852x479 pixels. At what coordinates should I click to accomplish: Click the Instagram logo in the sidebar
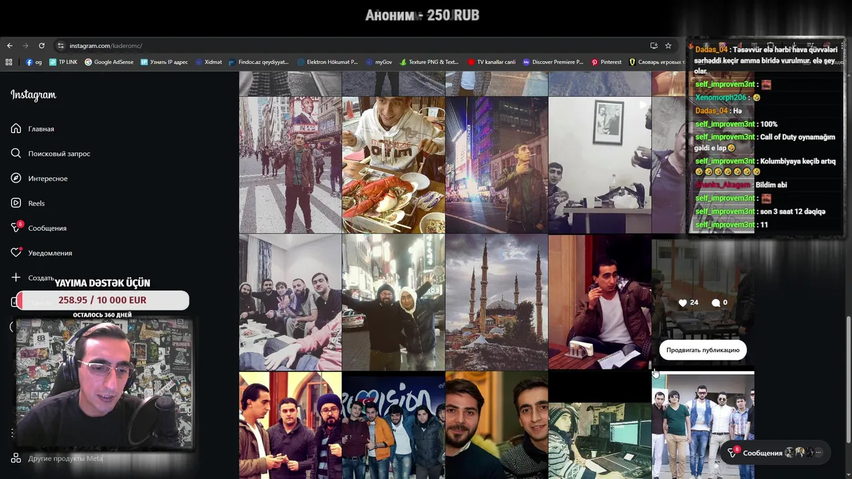33,95
